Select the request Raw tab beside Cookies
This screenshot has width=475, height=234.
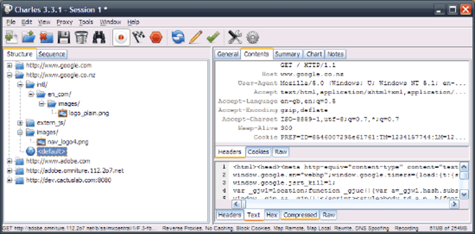click(280, 152)
